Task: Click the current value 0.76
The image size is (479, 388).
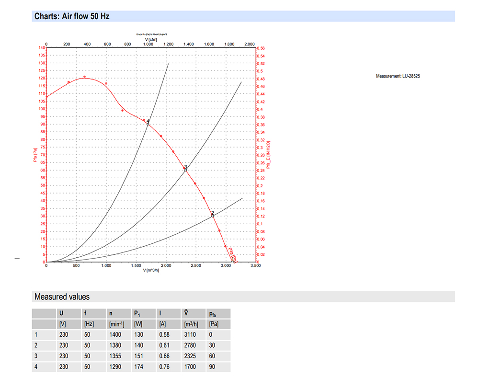Action: click(x=164, y=366)
